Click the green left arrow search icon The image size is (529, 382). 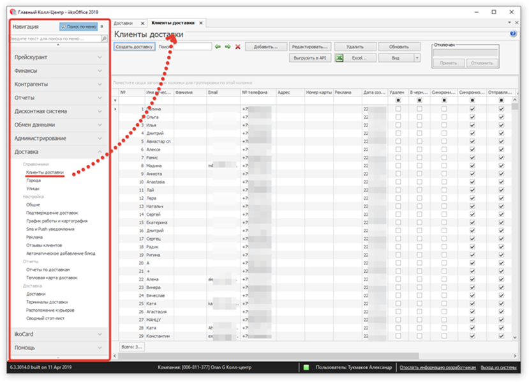218,47
